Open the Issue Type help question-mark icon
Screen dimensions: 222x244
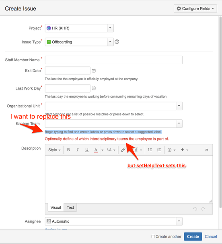(x=117, y=42)
